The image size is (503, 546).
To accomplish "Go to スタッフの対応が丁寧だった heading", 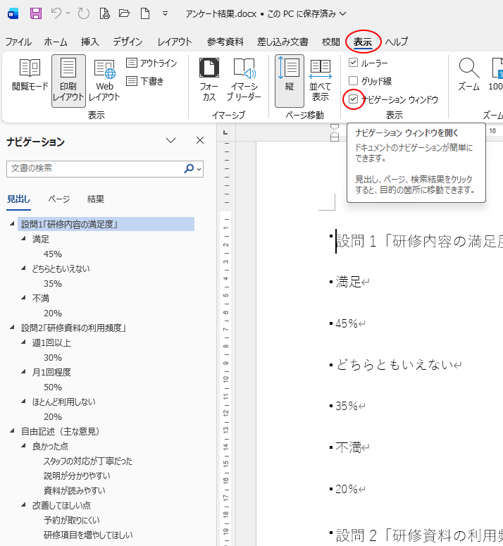I will click(88, 461).
